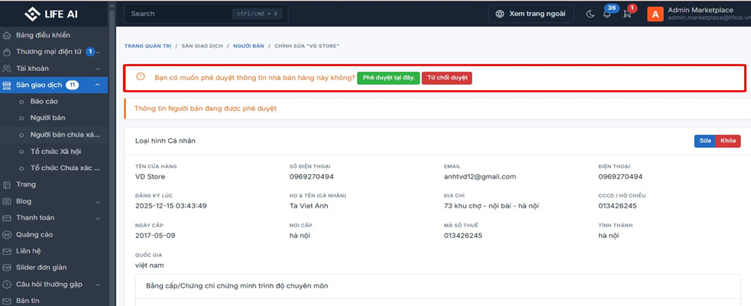Screen dimensions: 751x306
Task: Click SÀN GIAO DỊCH breadcrumb
Action: pyautogui.click(x=202, y=46)
